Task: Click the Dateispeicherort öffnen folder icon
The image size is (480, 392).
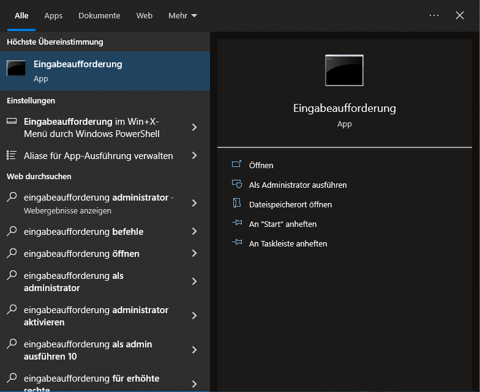Action: [237, 204]
